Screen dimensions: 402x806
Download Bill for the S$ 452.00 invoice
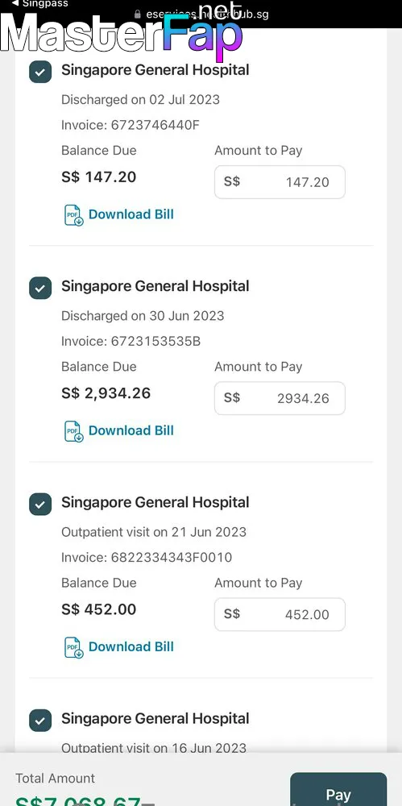(x=131, y=646)
